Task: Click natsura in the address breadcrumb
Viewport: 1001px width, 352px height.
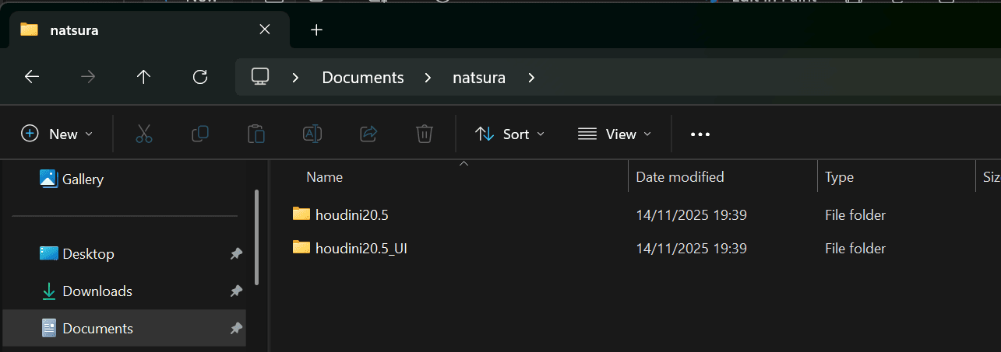Action: [480, 78]
